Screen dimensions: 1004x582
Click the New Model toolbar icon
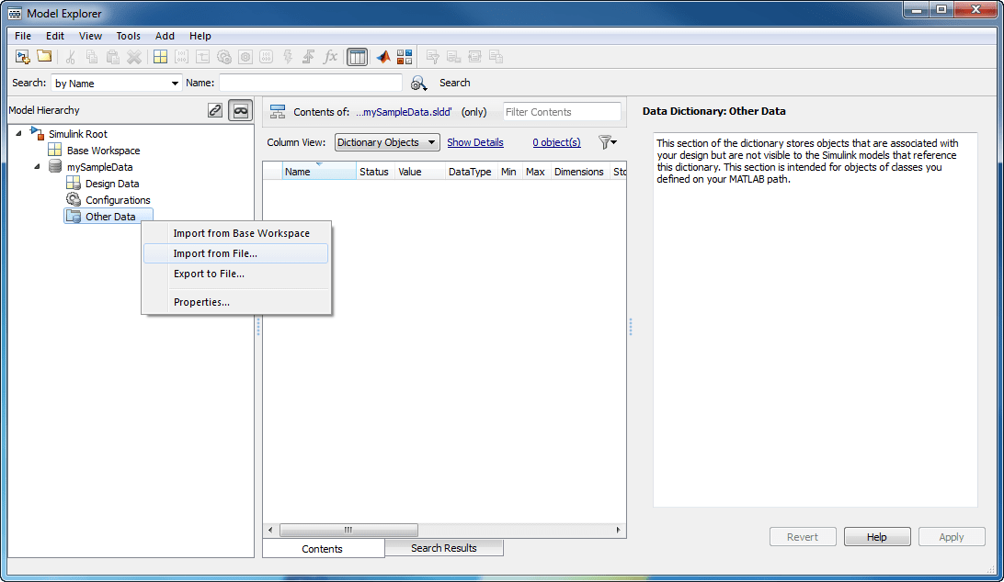[x=23, y=57]
